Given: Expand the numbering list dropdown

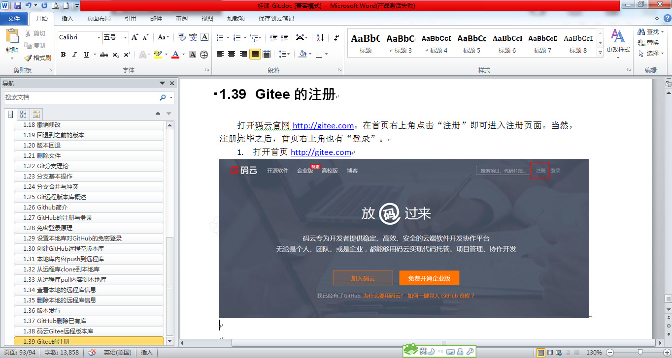Looking at the screenshot, I should 244,37.
